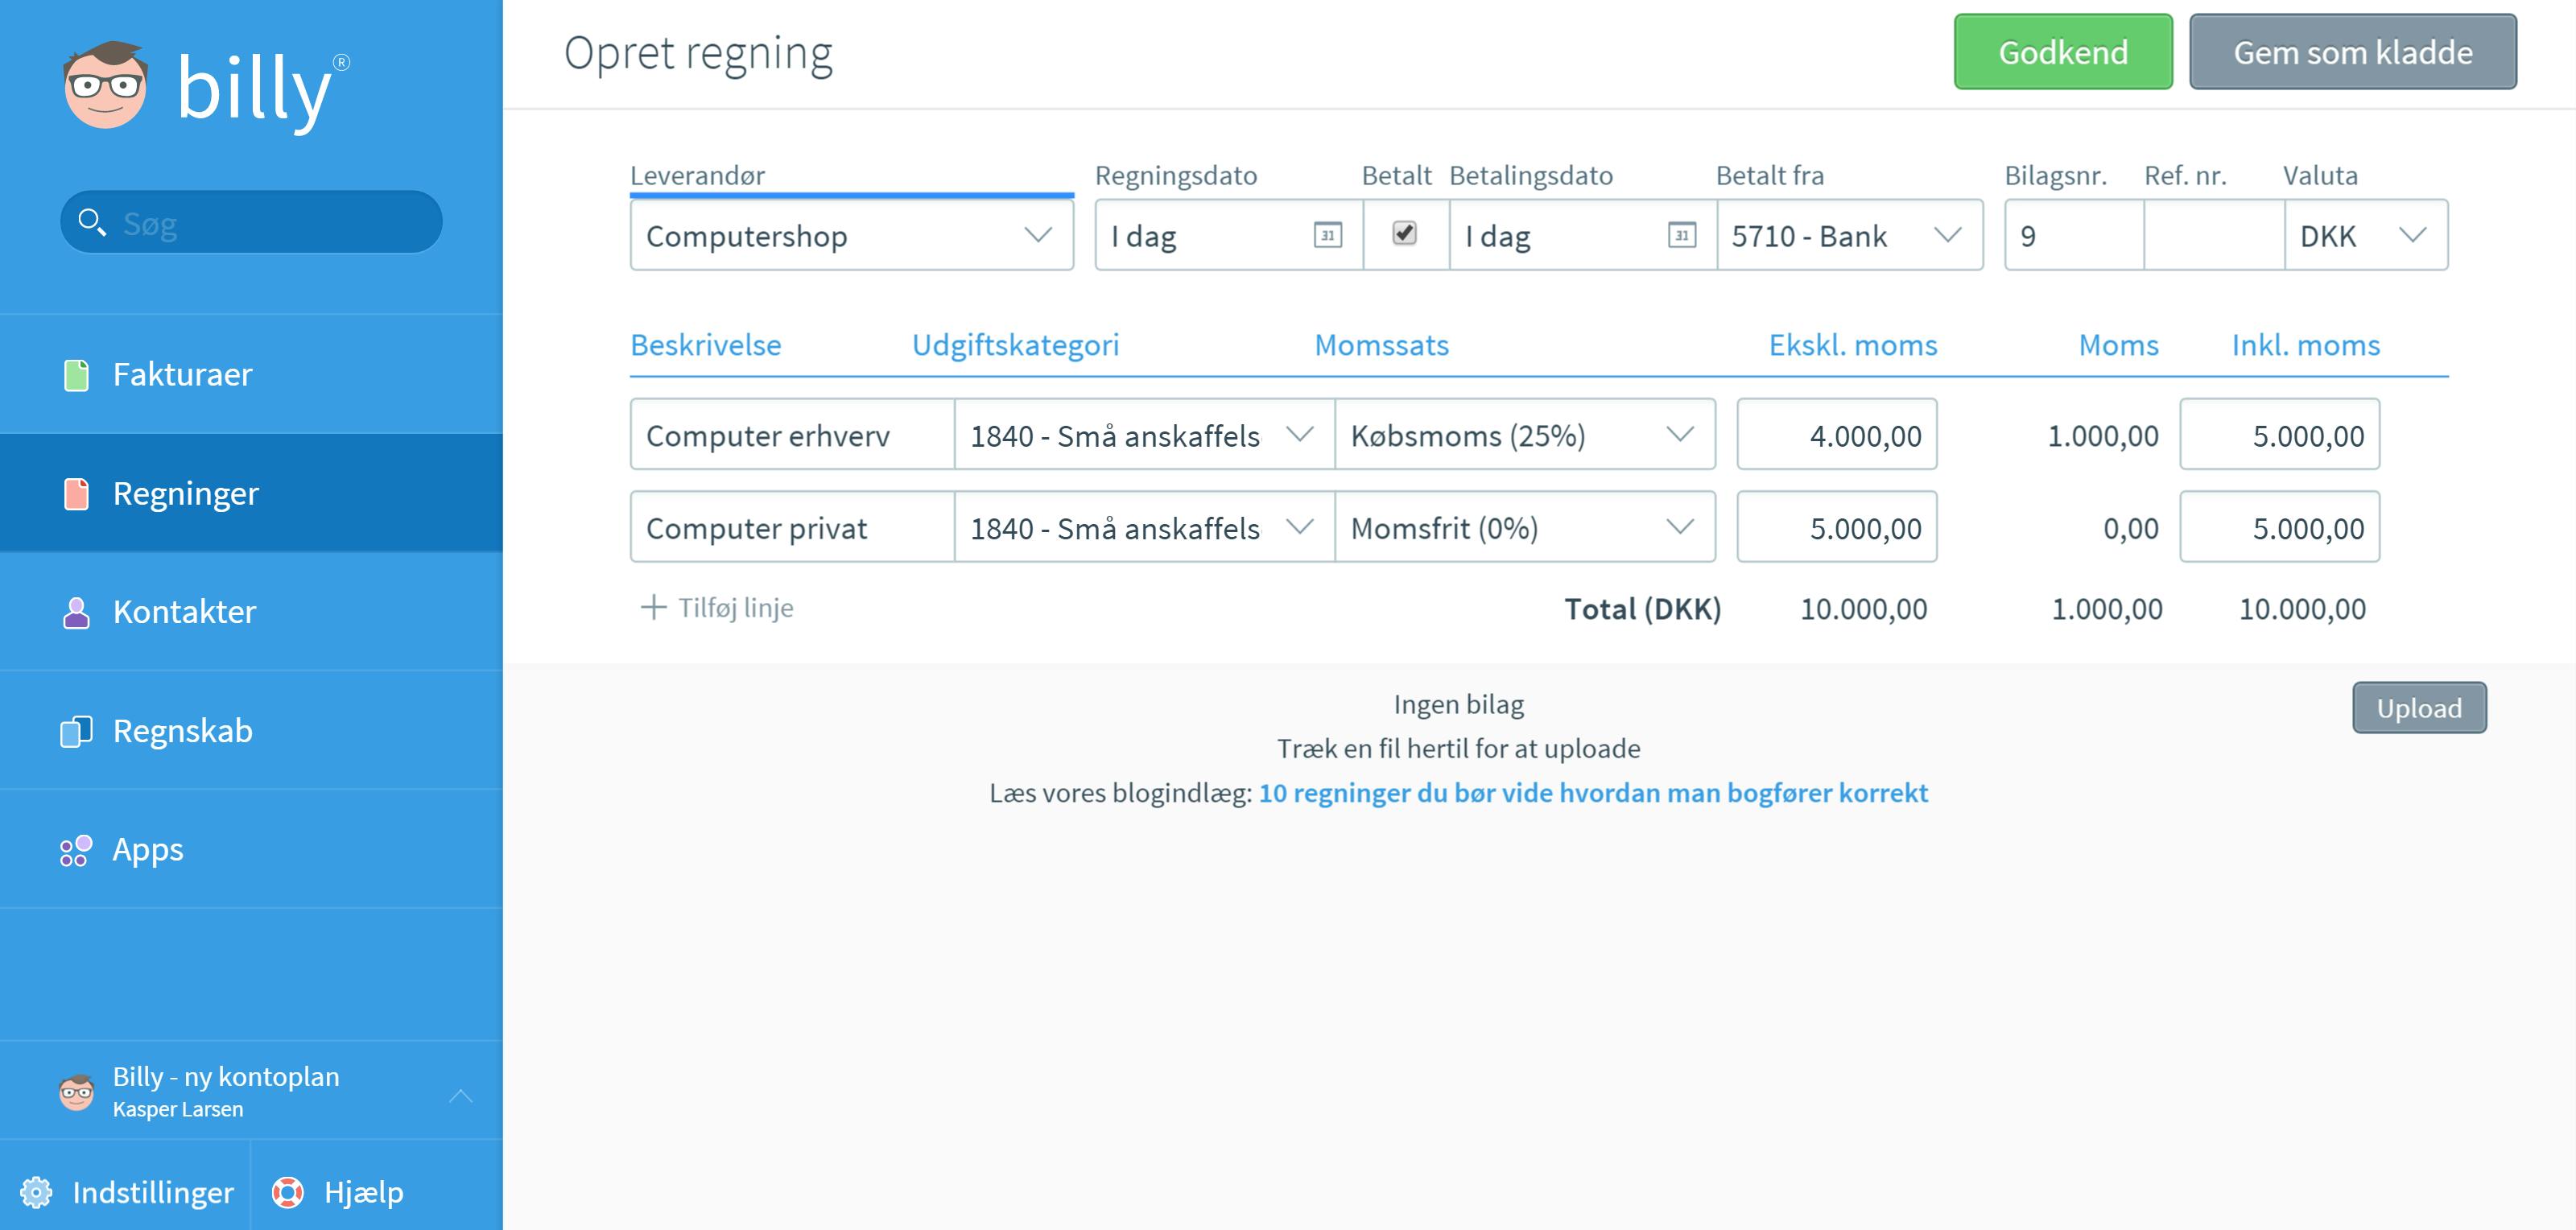Click Inkl. moms field in Computer erhverv row
The image size is (2576, 1230).
(2280, 435)
